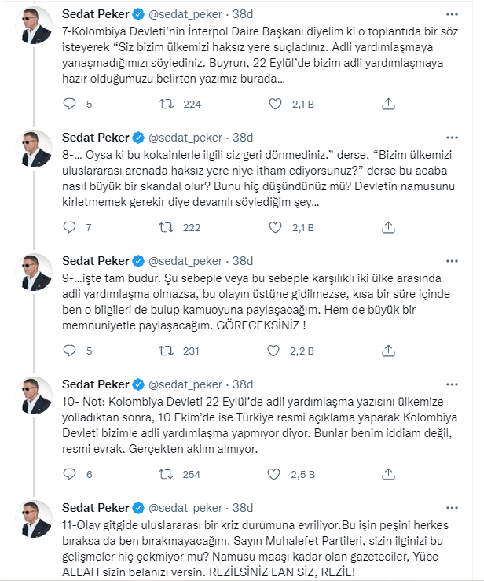This screenshot has height=581, width=484.
Task: Share the tweet ending with "GÖRECEKSİNİZ !"
Action: click(x=388, y=351)
